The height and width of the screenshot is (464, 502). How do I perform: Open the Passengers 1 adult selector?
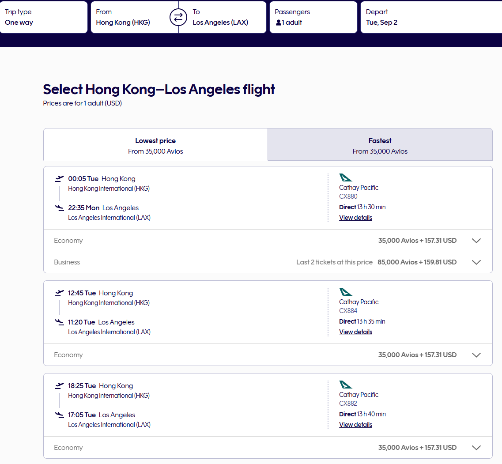[x=313, y=17]
